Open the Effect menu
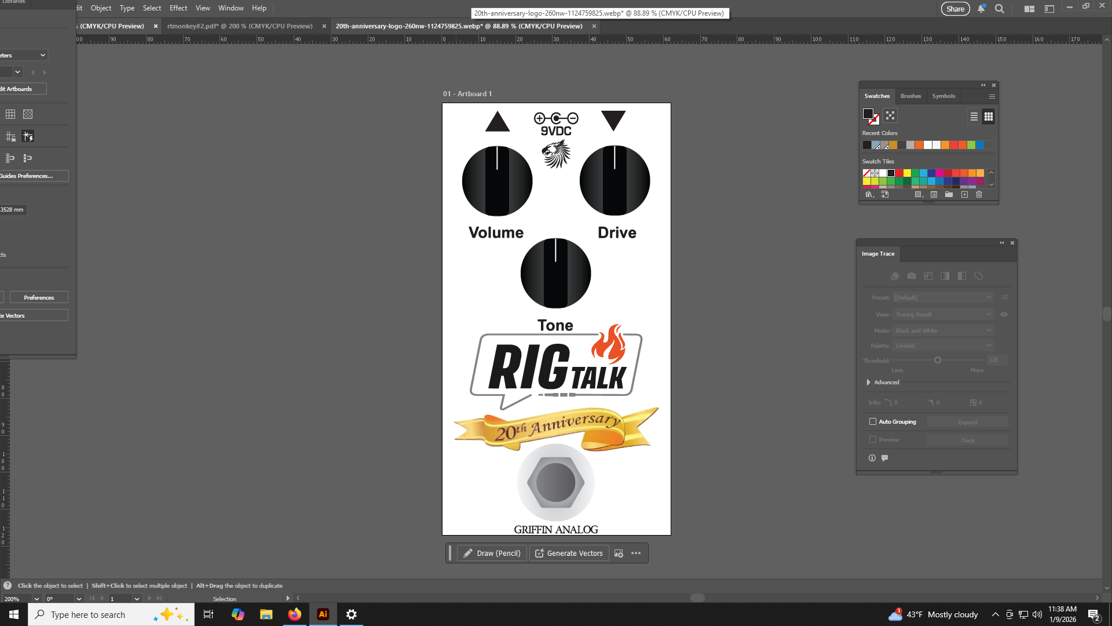 [x=178, y=8]
